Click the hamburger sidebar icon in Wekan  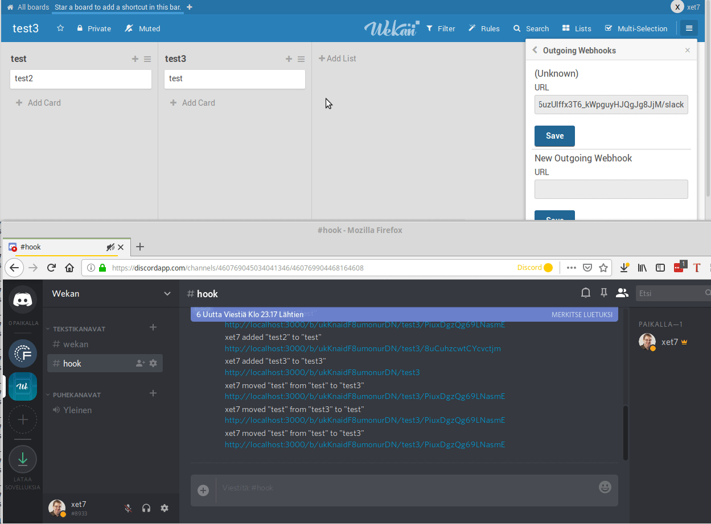[x=688, y=27]
